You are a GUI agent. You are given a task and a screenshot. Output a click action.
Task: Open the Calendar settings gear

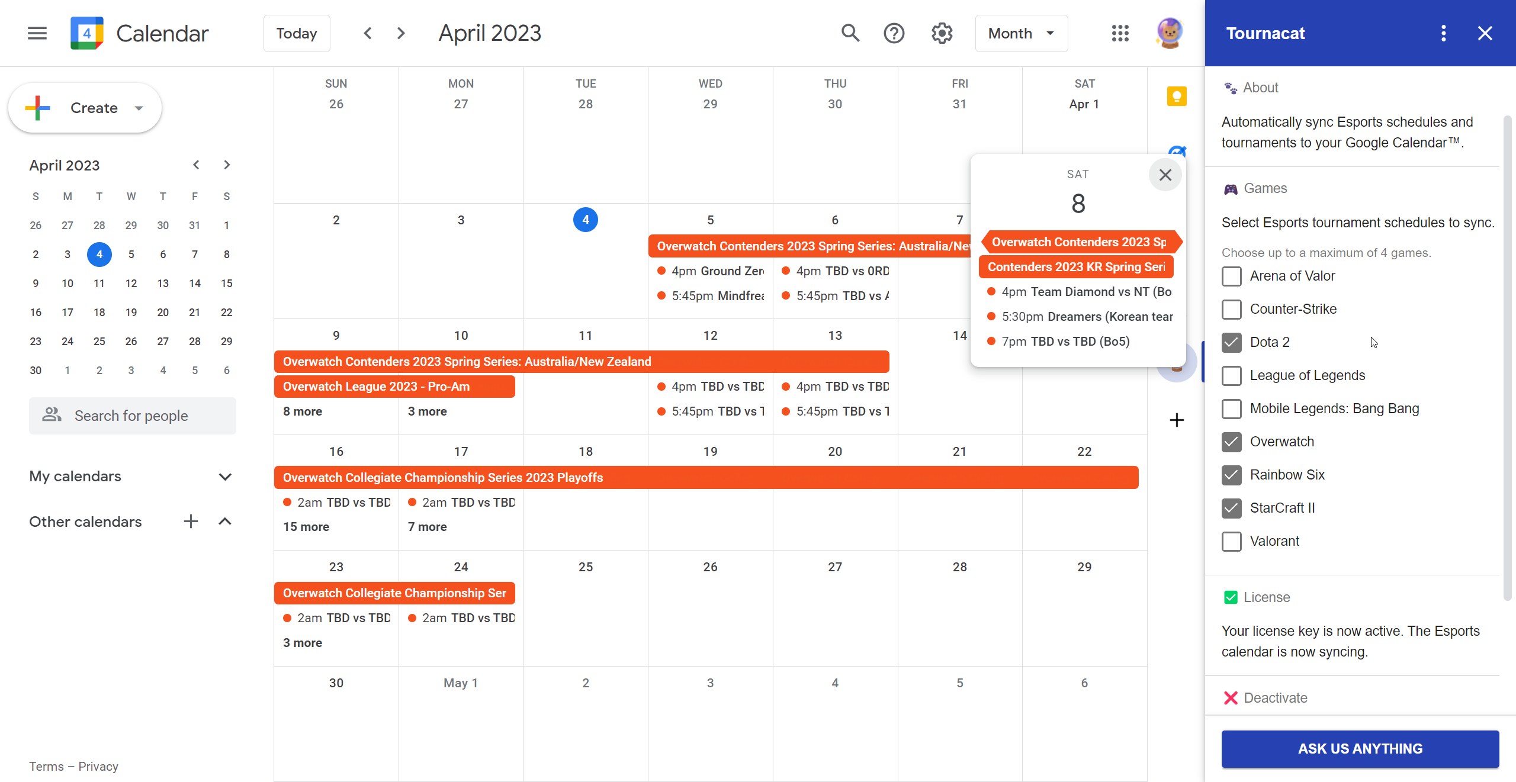tap(941, 33)
